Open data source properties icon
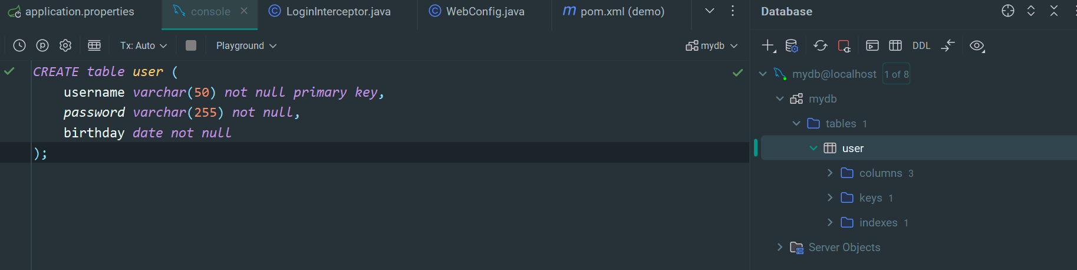The image size is (1077, 270). (x=792, y=45)
